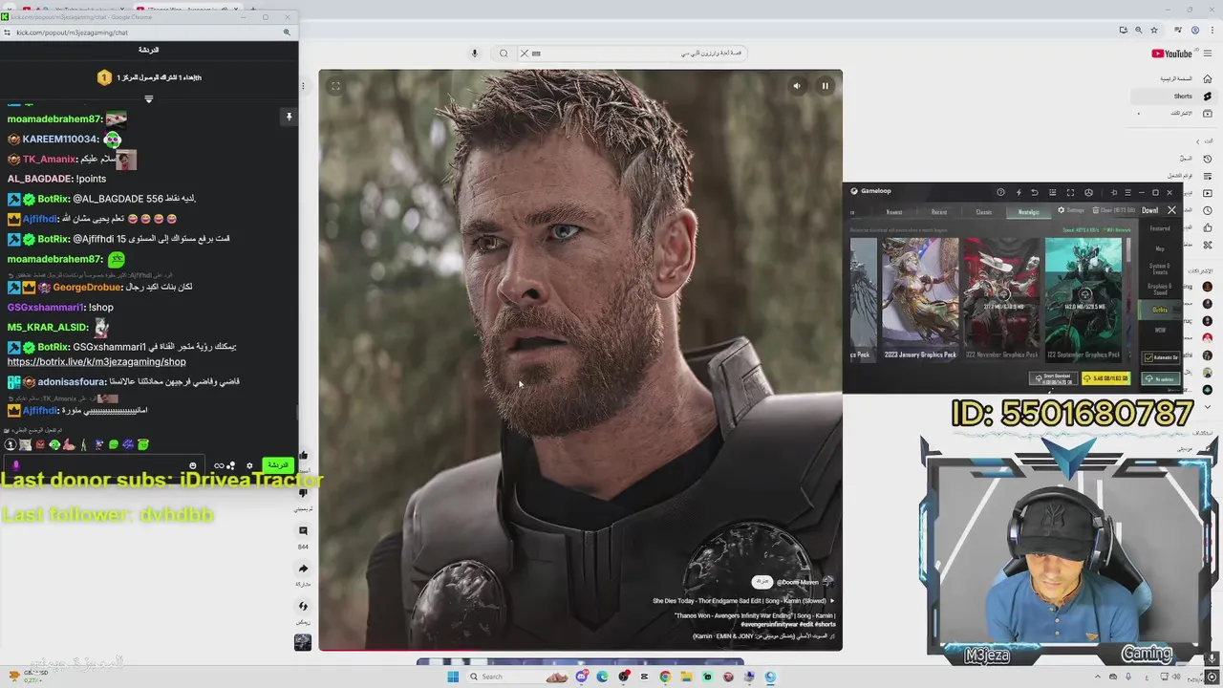Switch to the Recent tab in Gameloop
This screenshot has height=688, width=1223.
(939, 212)
